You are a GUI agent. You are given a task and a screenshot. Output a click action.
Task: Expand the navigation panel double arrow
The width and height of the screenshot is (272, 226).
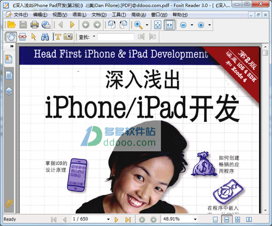[x=12, y=46]
